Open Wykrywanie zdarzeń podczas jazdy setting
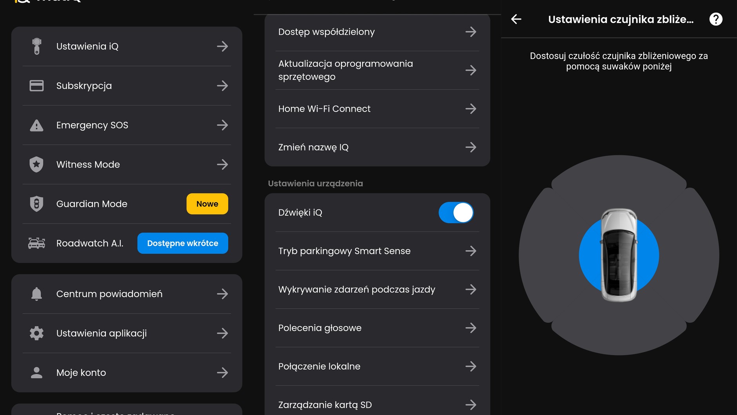This screenshot has width=737, height=415. tap(377, 289)
